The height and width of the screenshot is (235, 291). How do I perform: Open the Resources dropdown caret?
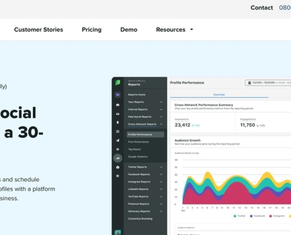coord(192,29)
